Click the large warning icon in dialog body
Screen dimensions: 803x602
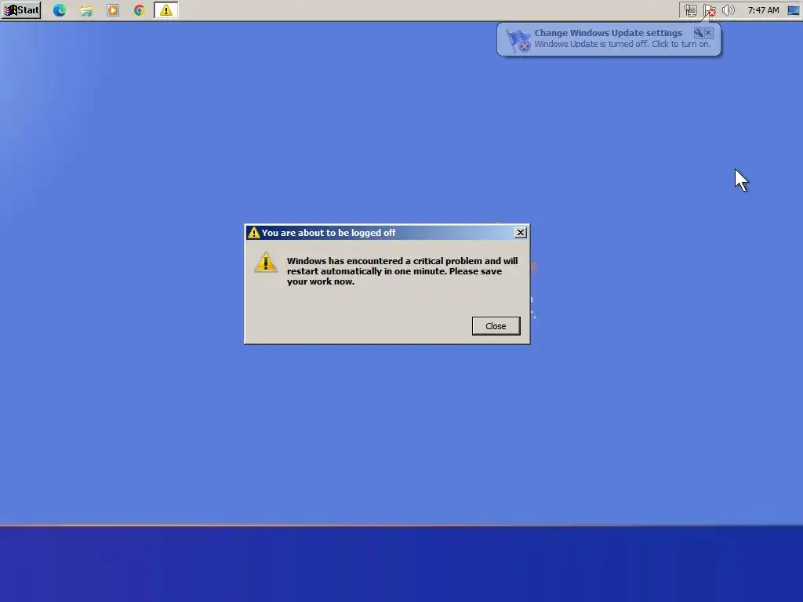266,262
